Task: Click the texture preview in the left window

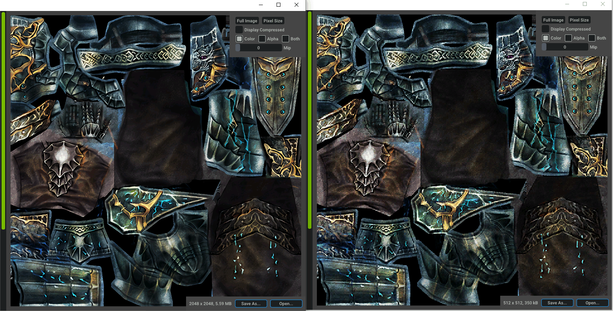Action: 156,161
